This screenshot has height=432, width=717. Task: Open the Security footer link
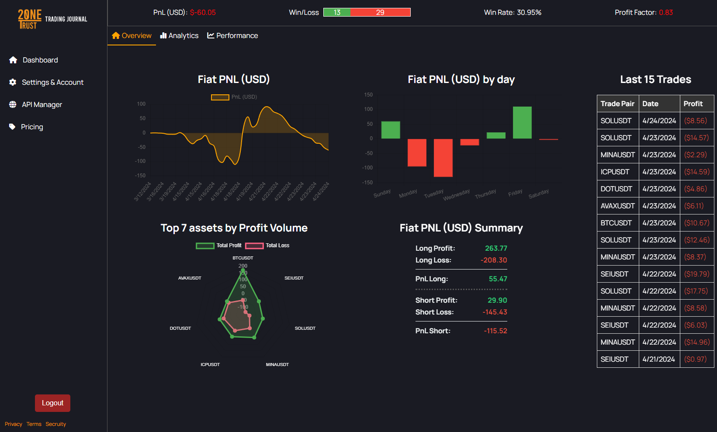point(56,424)
